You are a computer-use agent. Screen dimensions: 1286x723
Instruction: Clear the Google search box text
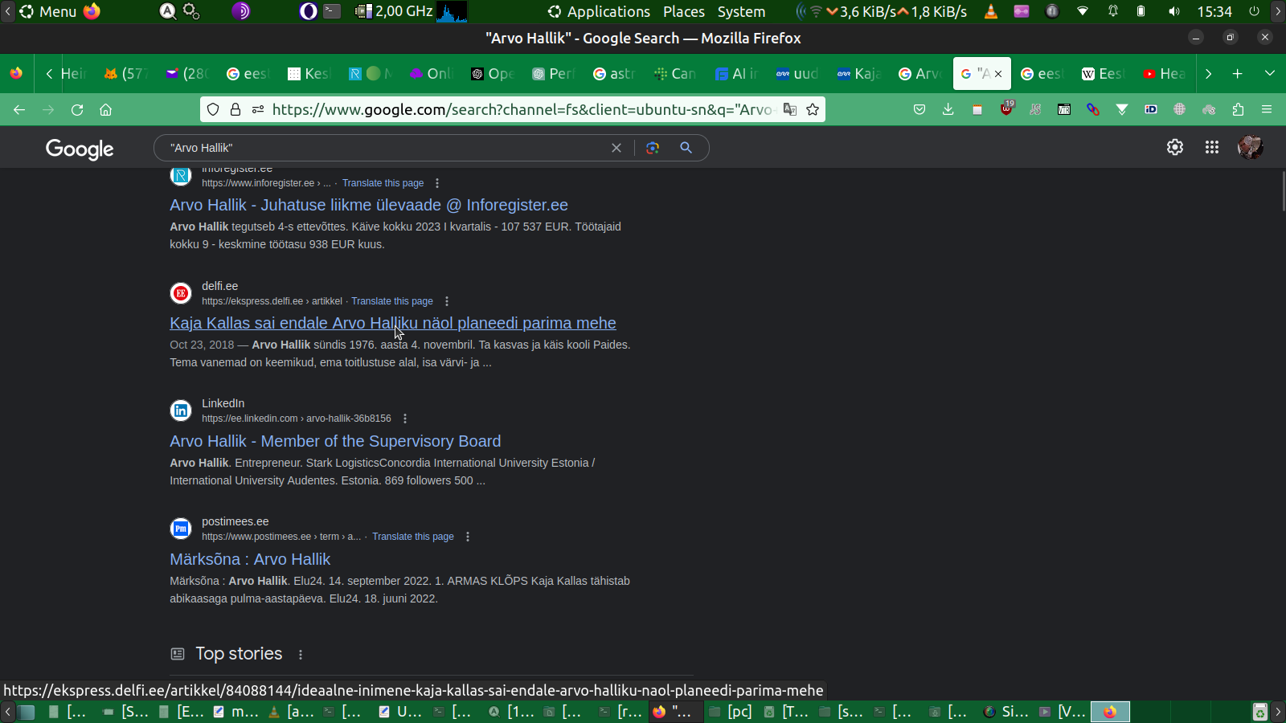point(616,148)
